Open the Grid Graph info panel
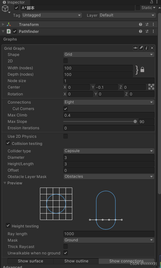This screenshot has height=268, width=161. [x=146, y=48]
